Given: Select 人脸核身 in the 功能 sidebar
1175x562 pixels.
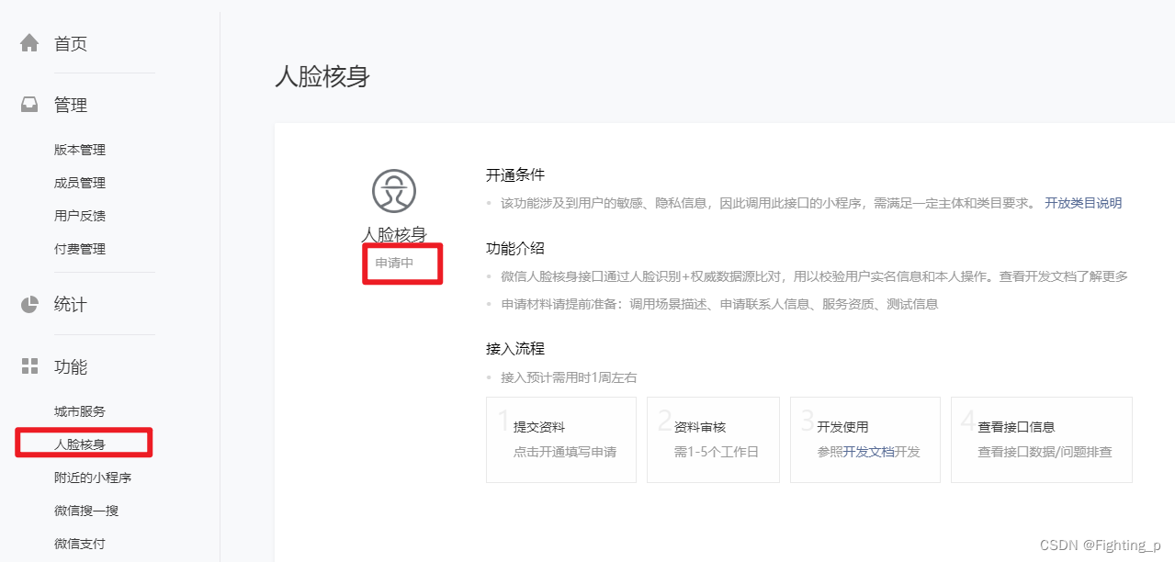Looking at the screenshot, I should point(82,443).
